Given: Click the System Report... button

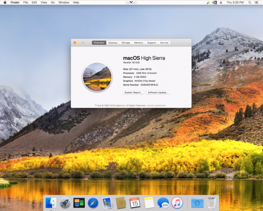Looking at the screenshot, I should point(134,92).
